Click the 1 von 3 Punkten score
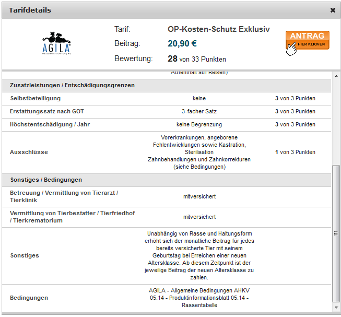 tap(295, 152)
